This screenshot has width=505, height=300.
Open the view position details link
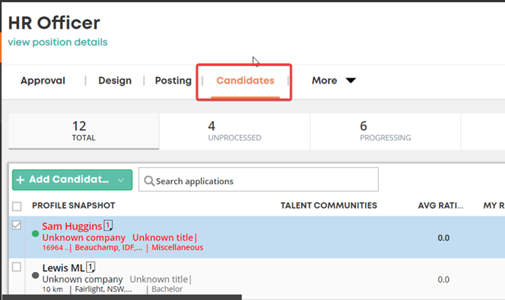[x=58, y=42]
